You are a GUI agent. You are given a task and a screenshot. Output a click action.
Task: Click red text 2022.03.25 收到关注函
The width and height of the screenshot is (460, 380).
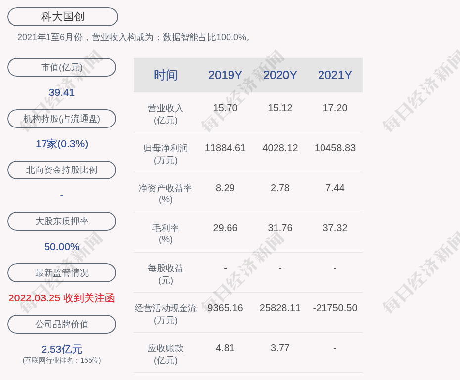pos(62,298)
